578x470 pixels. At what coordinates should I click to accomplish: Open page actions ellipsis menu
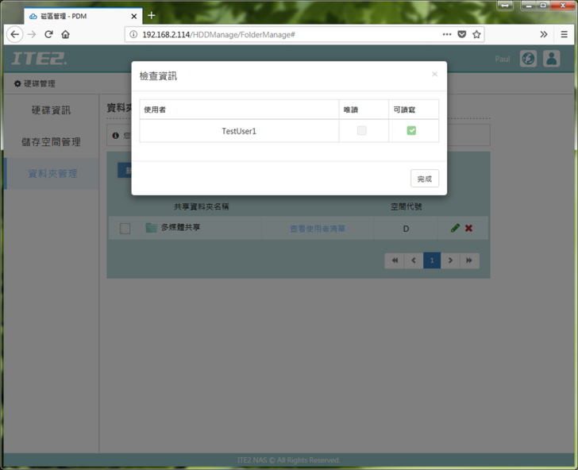click(447, 34)
